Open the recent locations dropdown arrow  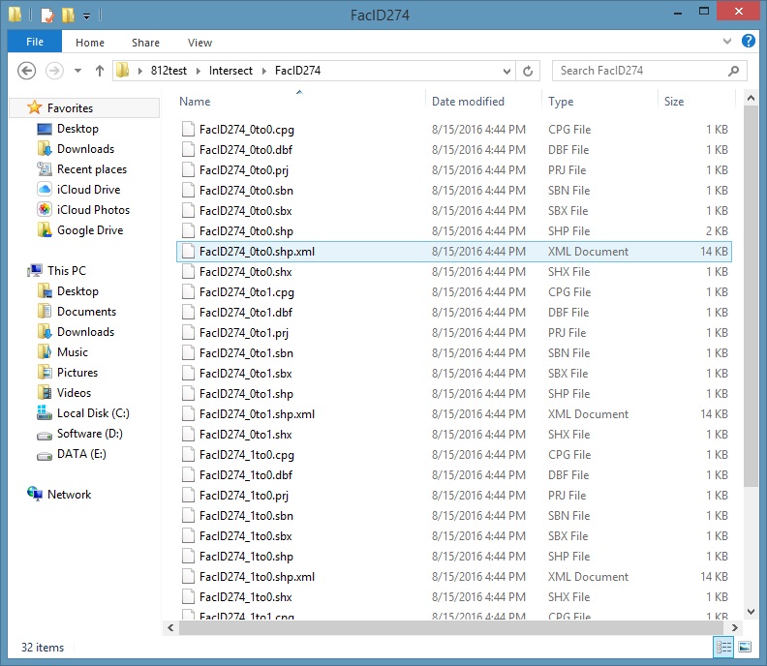[x=77, y=71]
